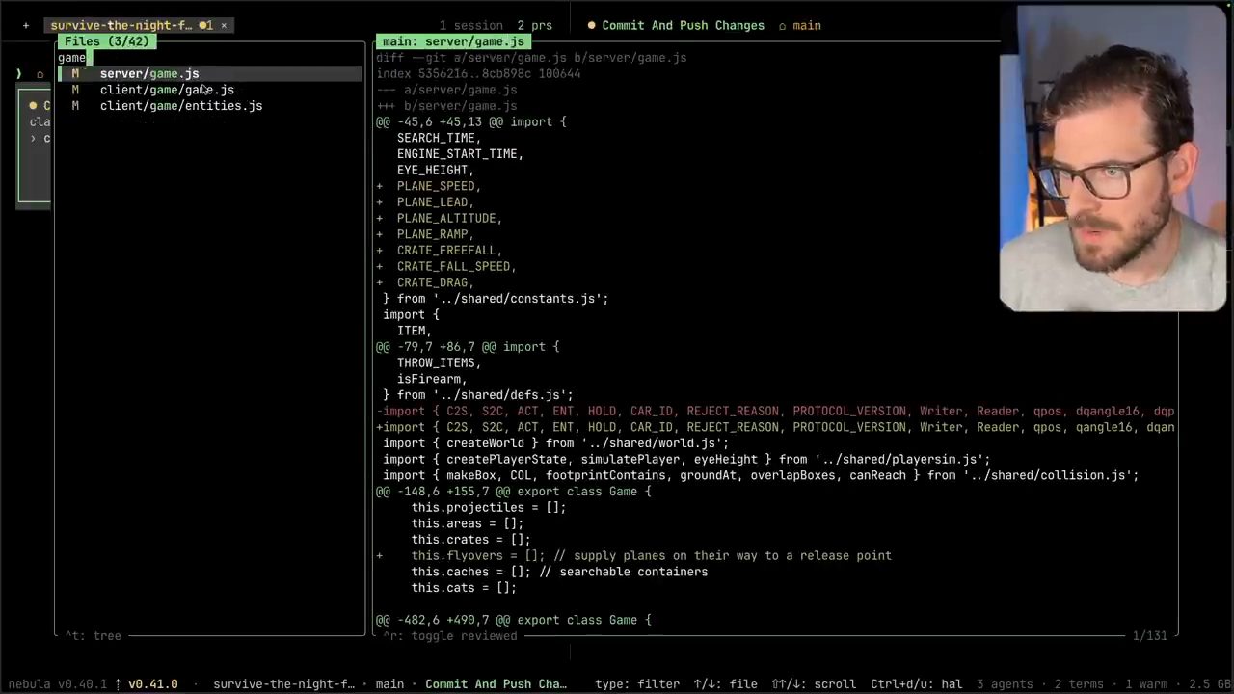Screen dimensions: 1234x694
Task: Click the "diff --git a/server/game.js" header line
Action: (x=531, y=58)
